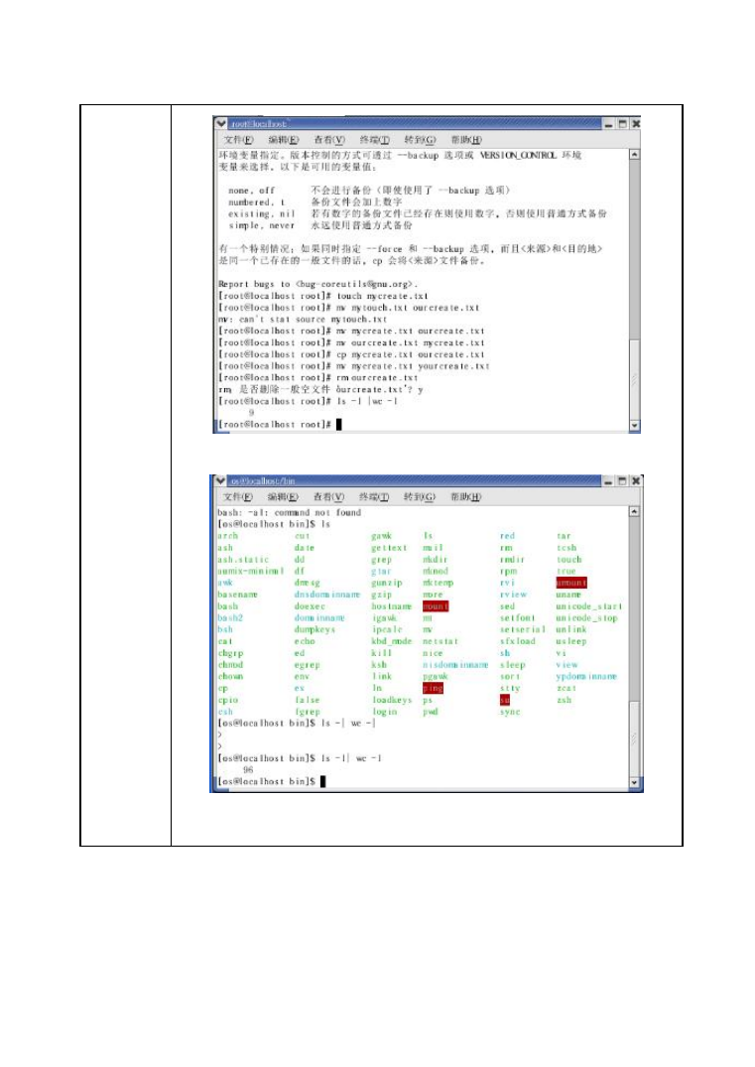Open 帮助(H) menu in root@localhost terminal
This screenshot has width=755, height=1067.
click(x=466, y=140)
